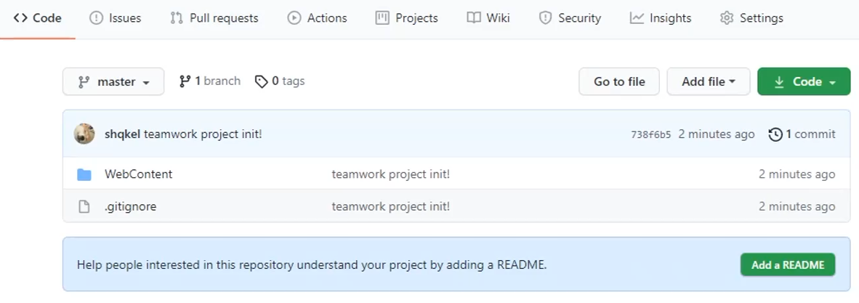The width and height of the screenshot is (859, 303).
Task: Open the latest commit message in header
Action: coord(203,134)
